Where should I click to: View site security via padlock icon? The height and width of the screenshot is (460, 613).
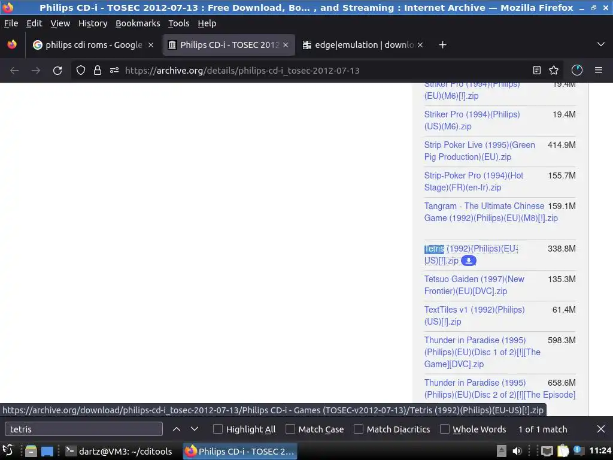[98, 71]
